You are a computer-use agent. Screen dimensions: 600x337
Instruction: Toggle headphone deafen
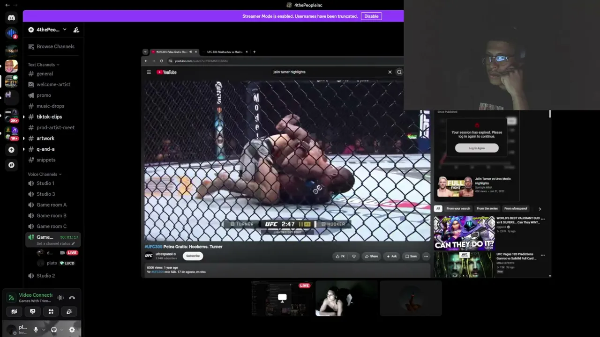(54, 330)
